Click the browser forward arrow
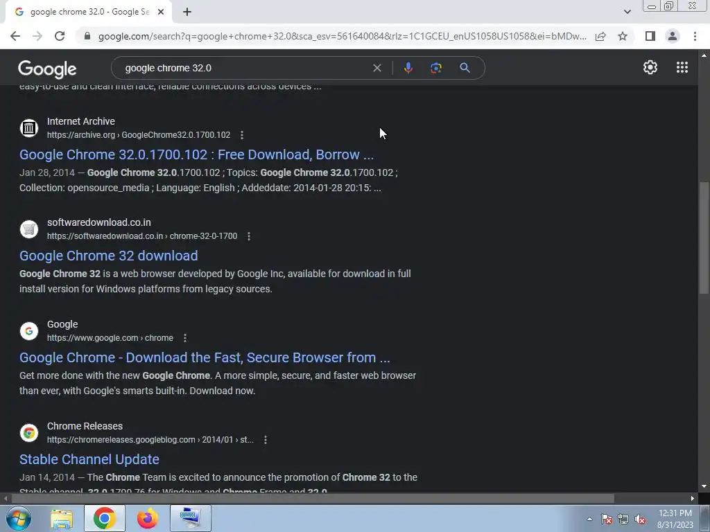Screen dimensions: 710x532 (37, 36)
